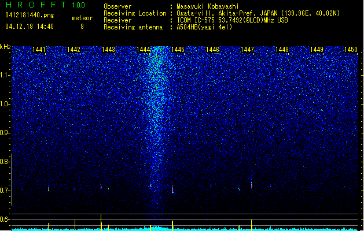Viewport: 364px width, 231px height.
Task: Click the 0.9 frequency axis label
Action: 5,133
